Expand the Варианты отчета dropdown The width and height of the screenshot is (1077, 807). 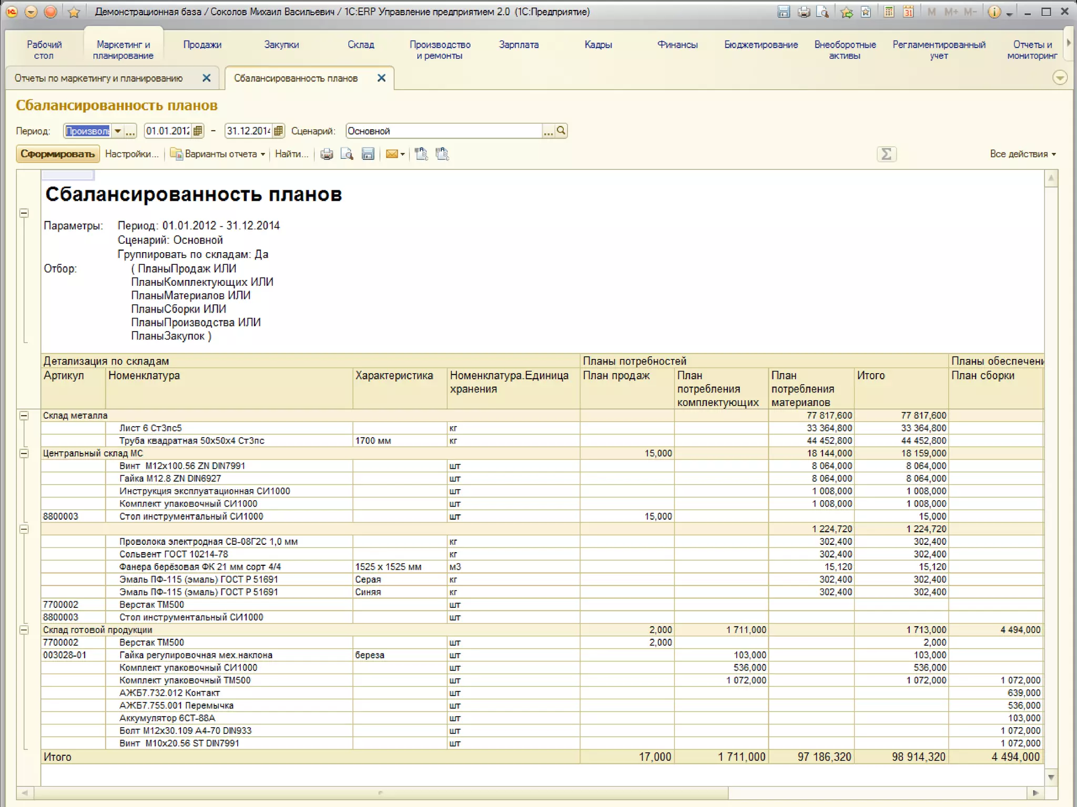(x=221, y=154)
